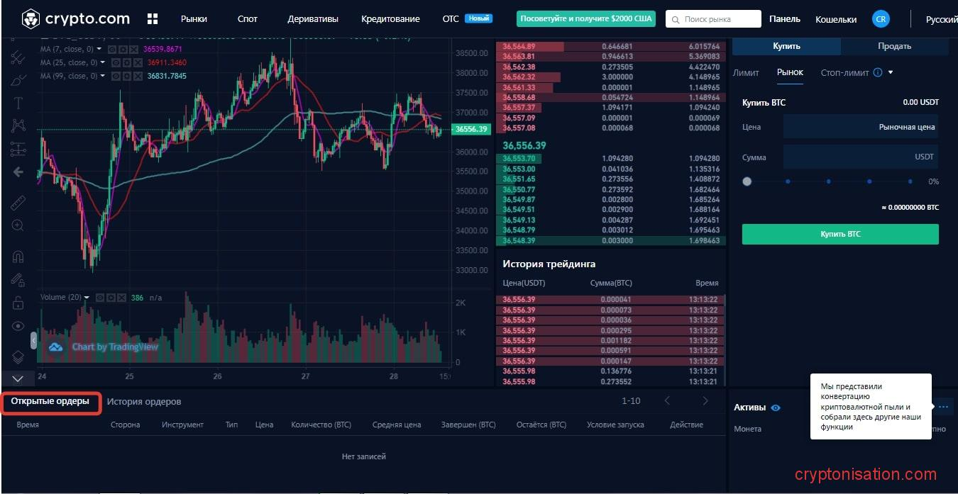958x494 pixels.
Task: Enable magnet mode in chart toolbar
Action: [18, 257]
